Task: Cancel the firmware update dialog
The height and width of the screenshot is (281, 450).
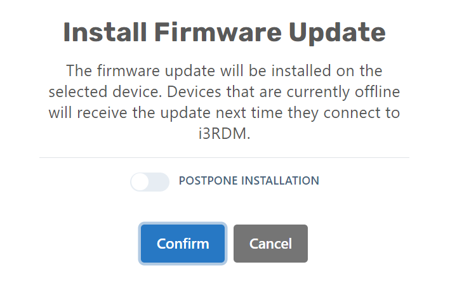Action: [270, 244]
